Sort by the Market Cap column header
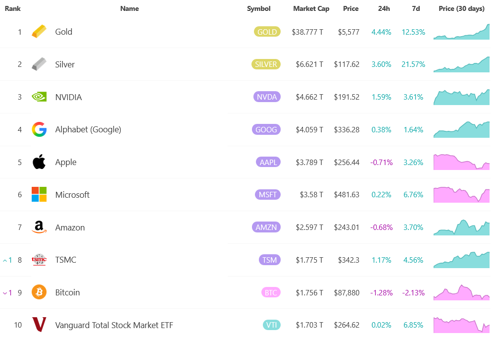The height and width of the screenshot is (339, 494). coord(311,8)
